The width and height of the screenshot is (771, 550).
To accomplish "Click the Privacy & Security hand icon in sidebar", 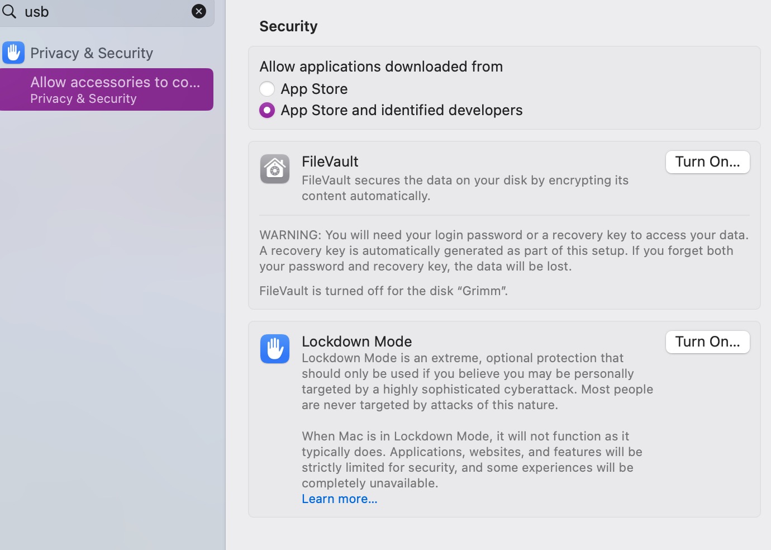I will (x=13, y=53).
